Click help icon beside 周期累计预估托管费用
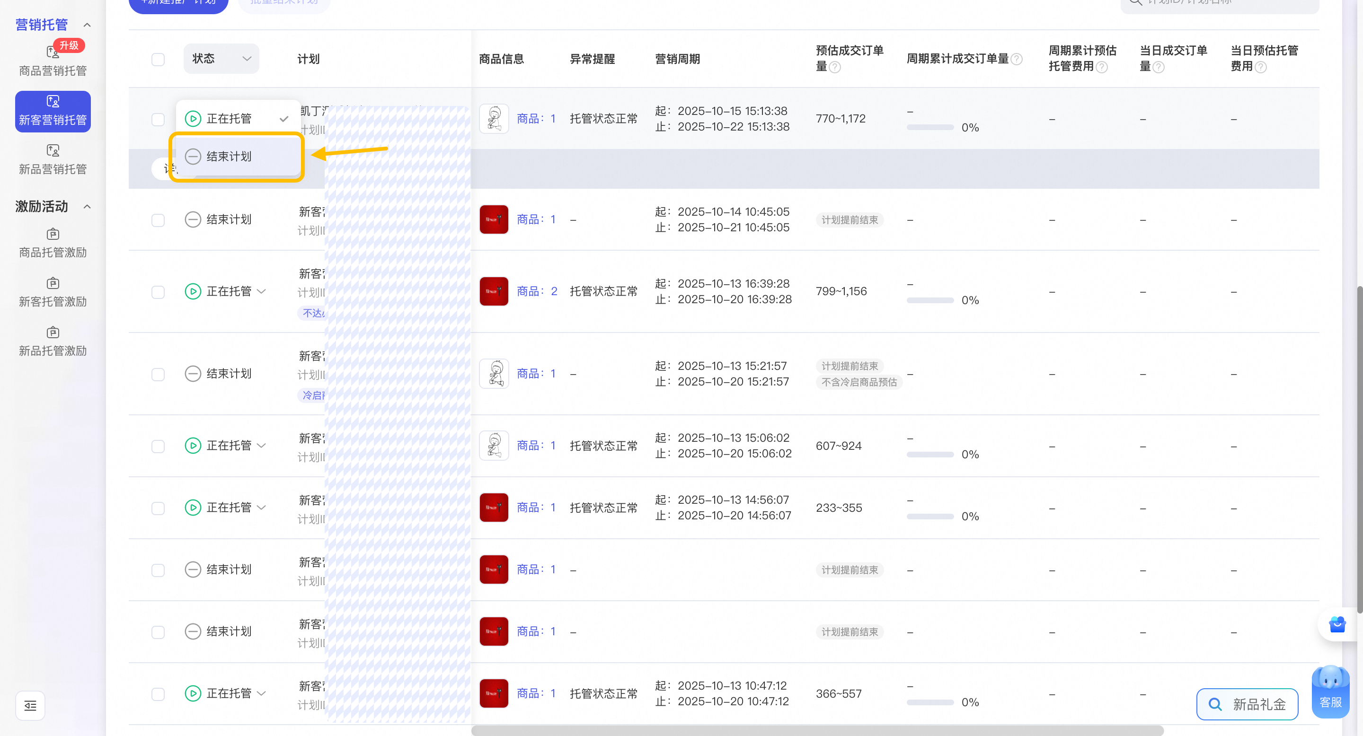1363x736 pixels. click(x=1101, y=67)
